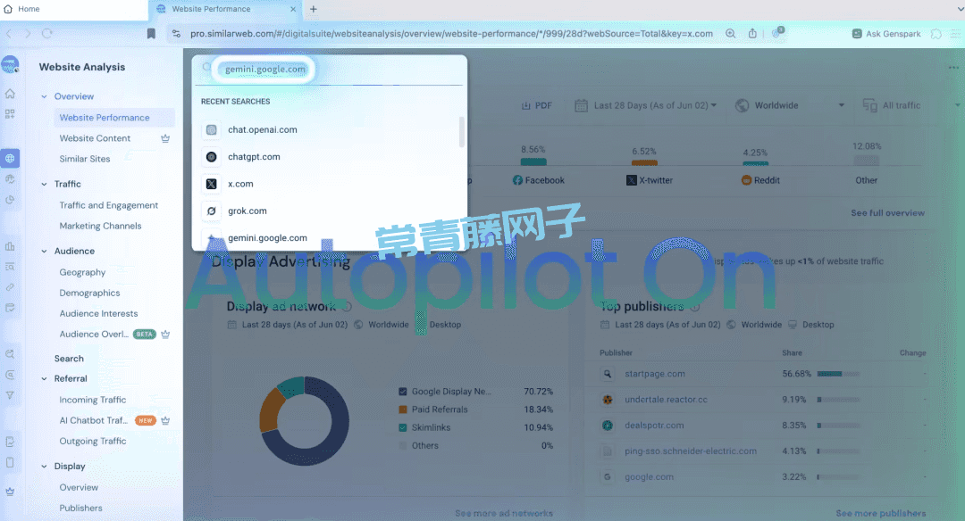Click the info icon beside Top publishers
The height and width of the screenshot is (521, 965).
(x=695, y=306)
